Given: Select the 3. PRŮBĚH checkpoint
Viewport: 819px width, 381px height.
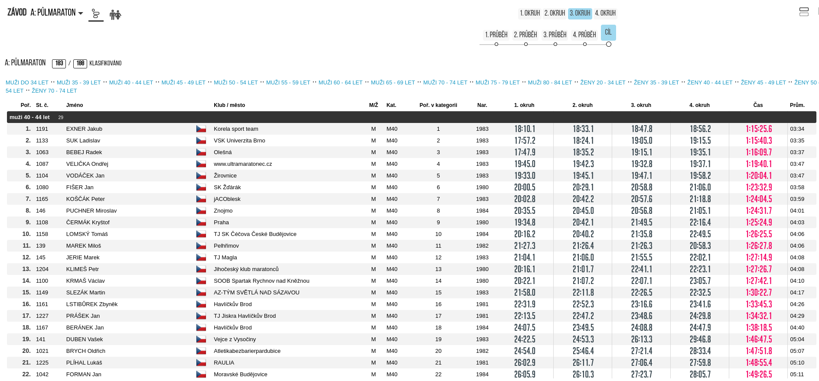Looking at the screenshot, I should pyautogui.click(x=555, y=35).
